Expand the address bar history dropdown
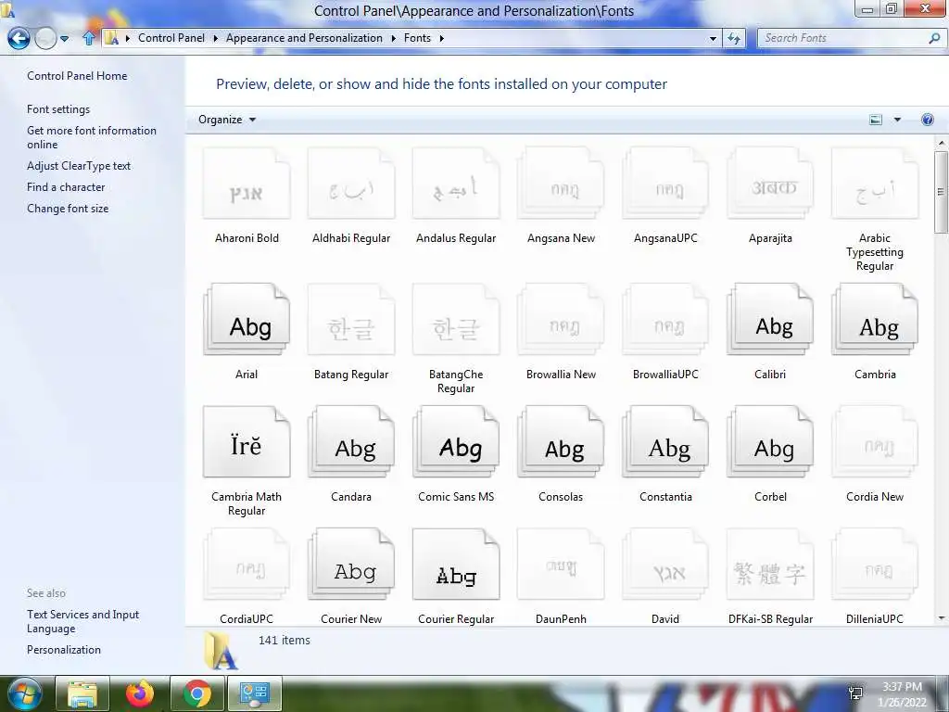 coord(713,38)
